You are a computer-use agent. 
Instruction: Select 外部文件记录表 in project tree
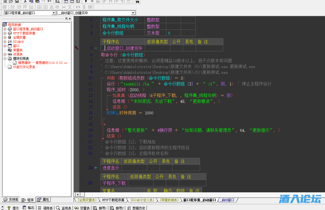(24, 67)
